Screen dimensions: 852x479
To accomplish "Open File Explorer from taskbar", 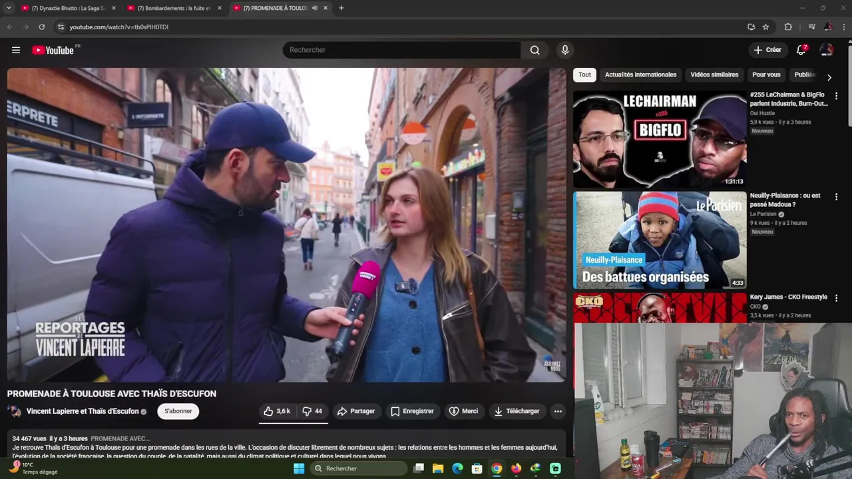I will 438,468.
